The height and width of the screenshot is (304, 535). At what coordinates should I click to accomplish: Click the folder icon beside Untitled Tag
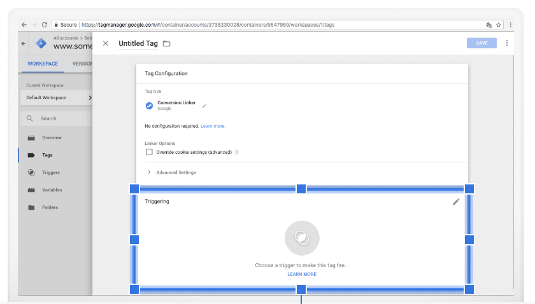click(x=167, y=43)
